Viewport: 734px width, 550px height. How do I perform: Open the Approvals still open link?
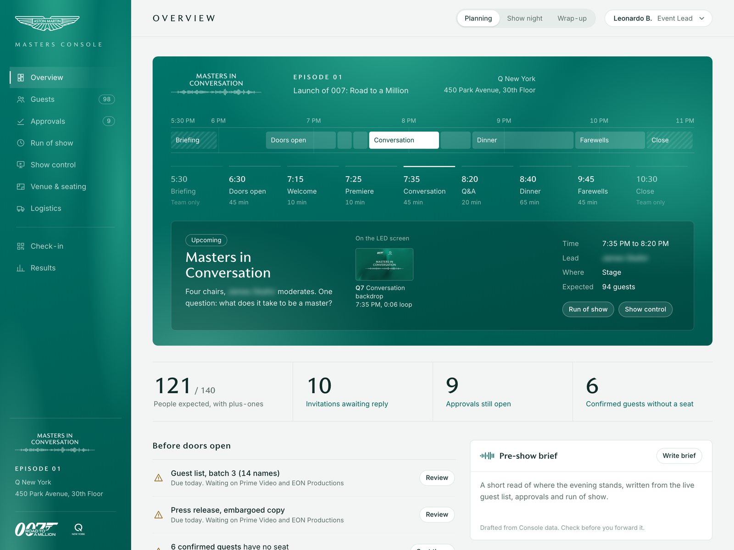click(x=478, y=404)
